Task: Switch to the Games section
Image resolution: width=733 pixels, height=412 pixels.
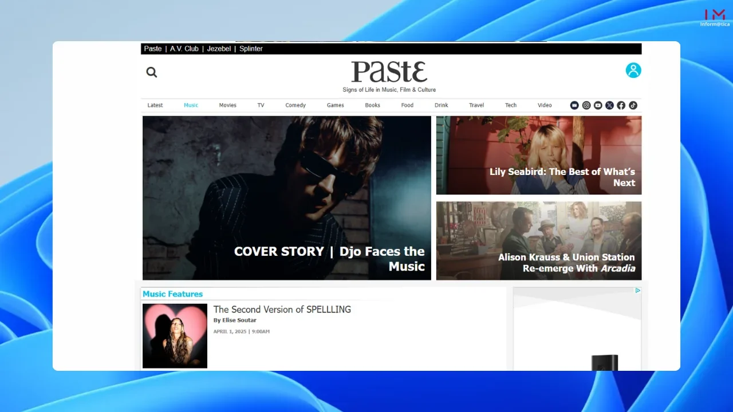Action: (336, 105)
